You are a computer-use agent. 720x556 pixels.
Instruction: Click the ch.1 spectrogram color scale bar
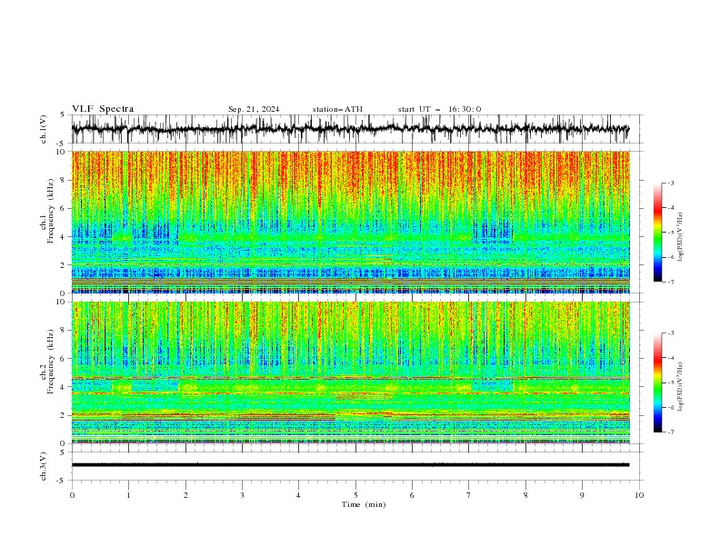657,233
